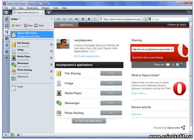Visit the Fridge application
Screen dimensions: 194x140
click(111, 83)
